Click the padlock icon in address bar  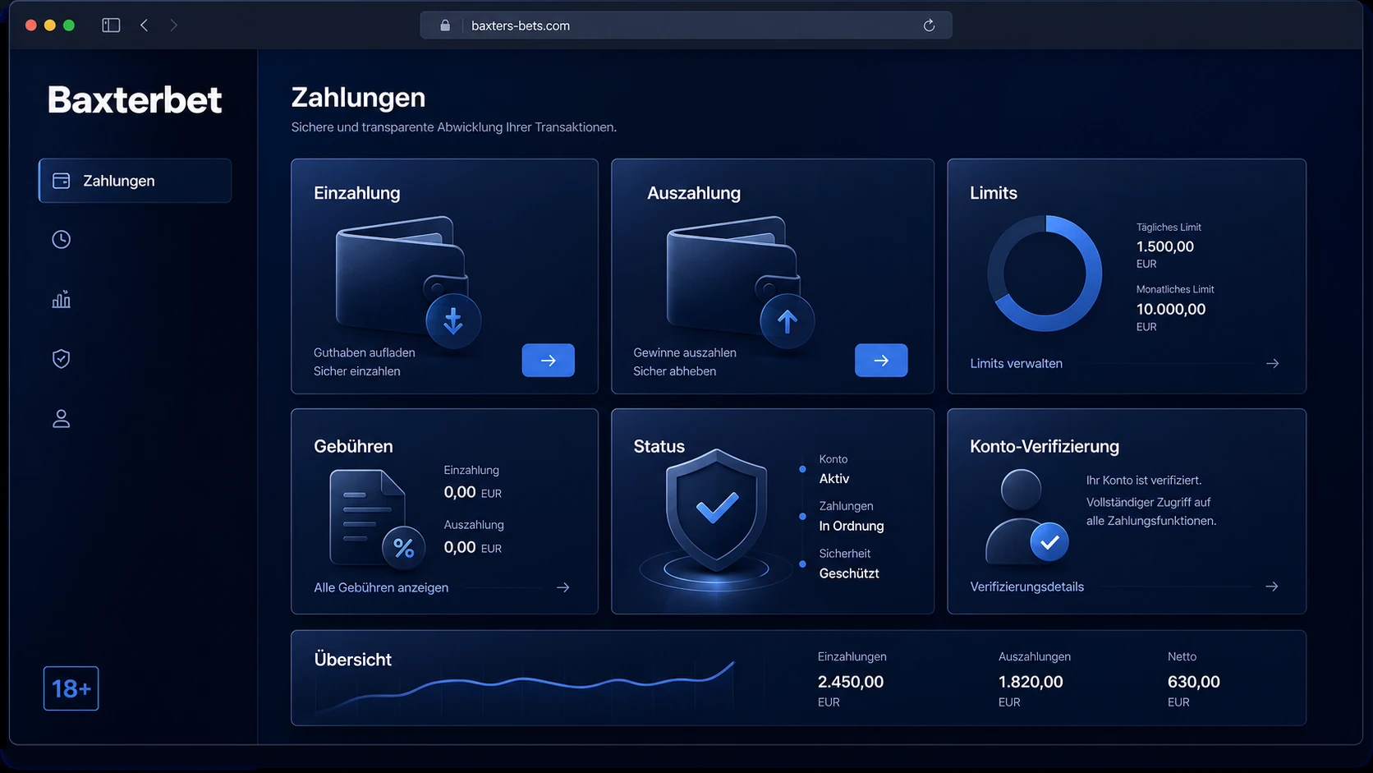(x=445, y=25)
